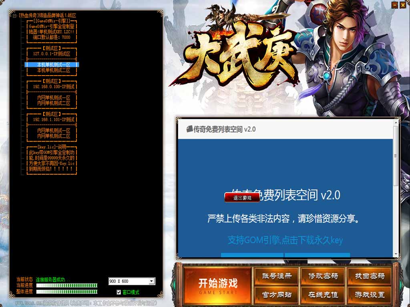Collapse the 热血传奇 server tree root node

click(x=14, y=16)
